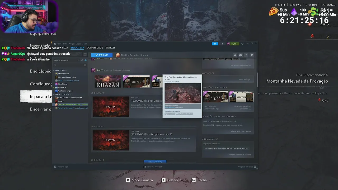Click StayZZi avatar in activity feed

pos(93,70)
